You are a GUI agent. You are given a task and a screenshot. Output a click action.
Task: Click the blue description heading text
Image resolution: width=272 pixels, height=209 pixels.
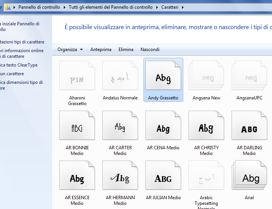(x=168, y=27)
